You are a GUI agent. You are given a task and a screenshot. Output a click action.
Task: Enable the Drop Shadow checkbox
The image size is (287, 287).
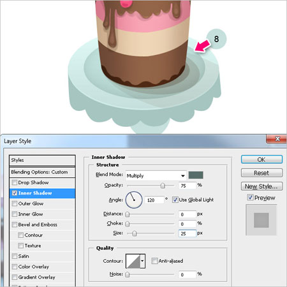tap(15, 182)
